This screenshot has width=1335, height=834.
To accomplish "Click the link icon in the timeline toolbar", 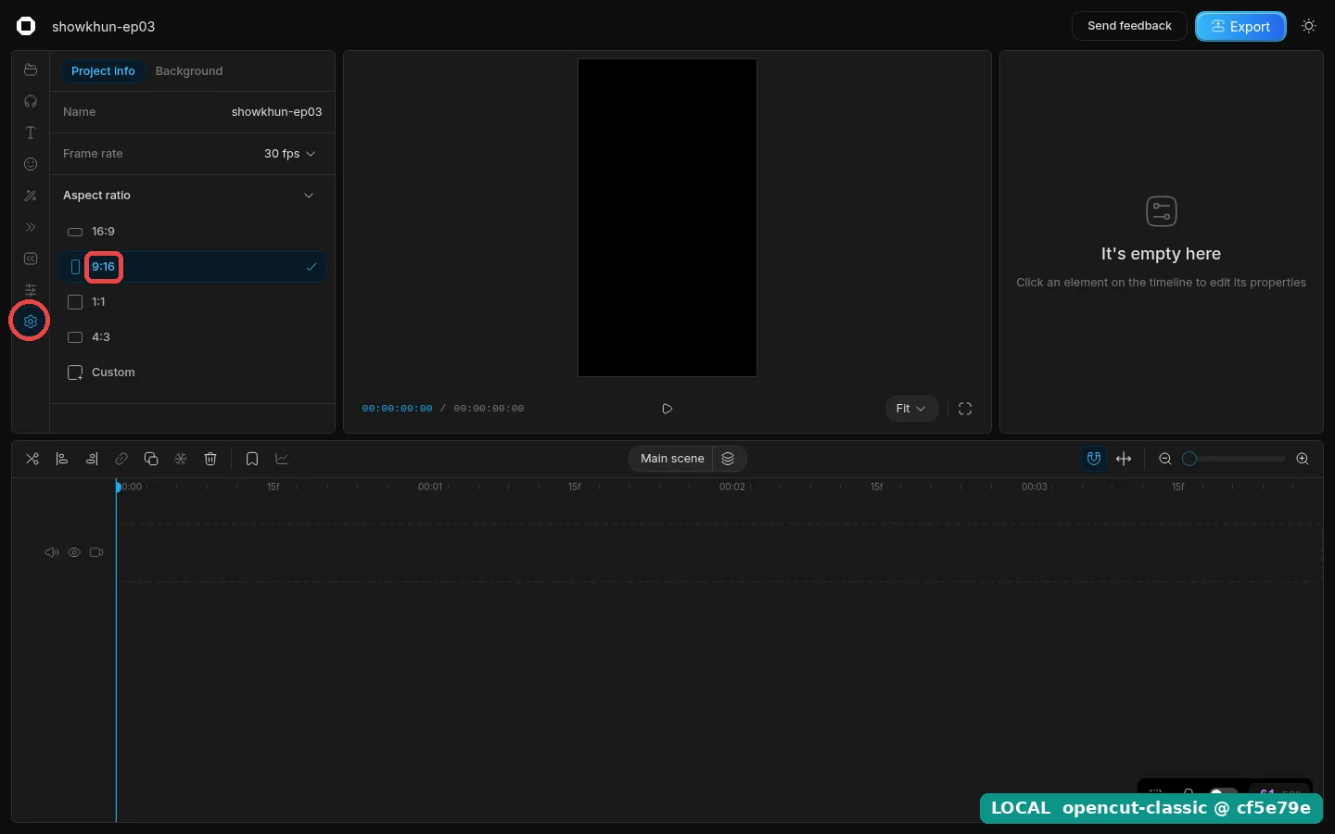I will pyautogui.click(x=121, y=459).
